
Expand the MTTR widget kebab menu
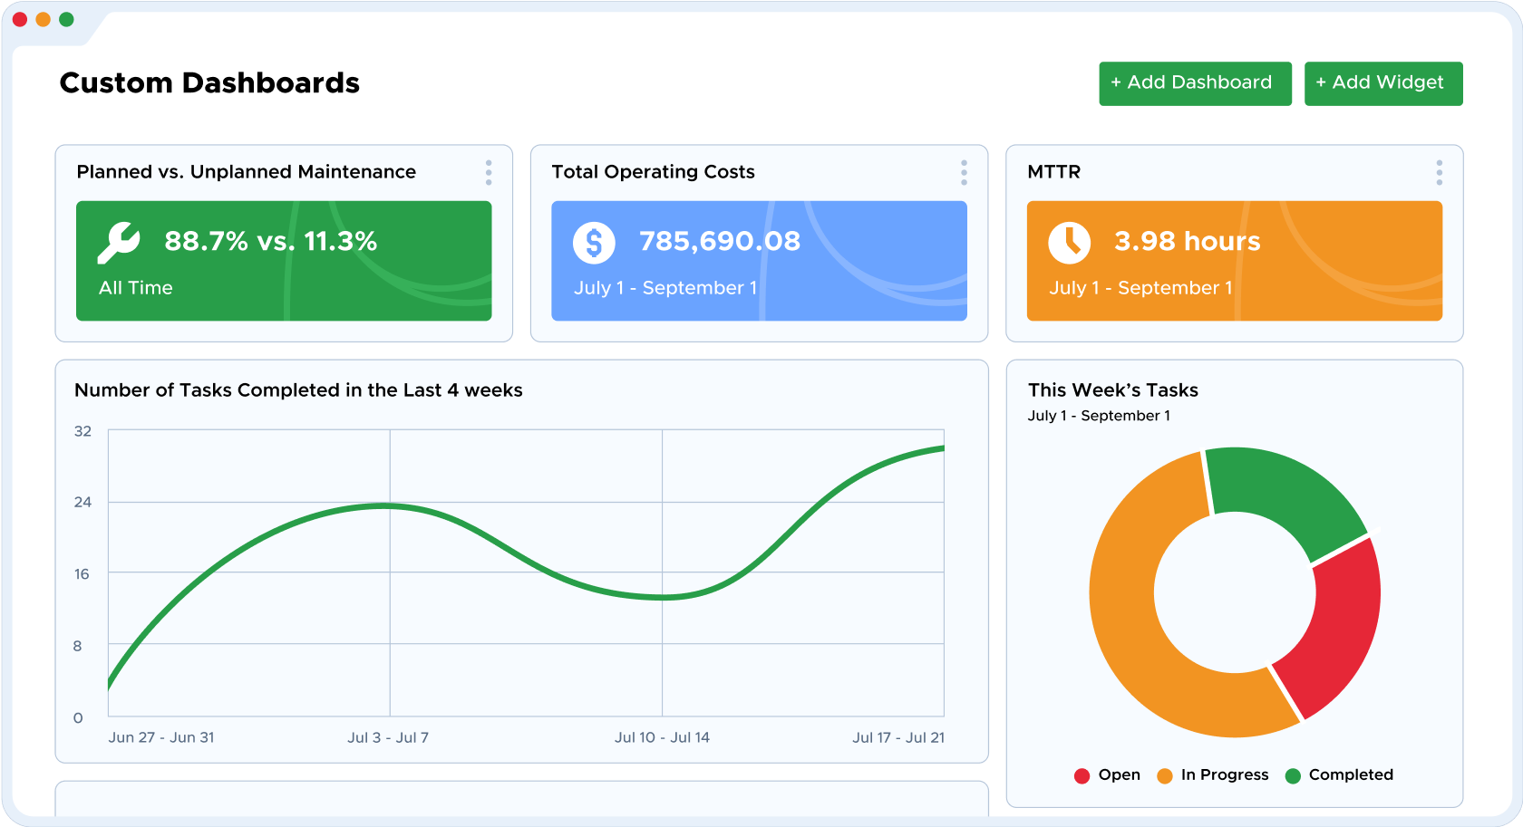click(x=1439, y=172)
